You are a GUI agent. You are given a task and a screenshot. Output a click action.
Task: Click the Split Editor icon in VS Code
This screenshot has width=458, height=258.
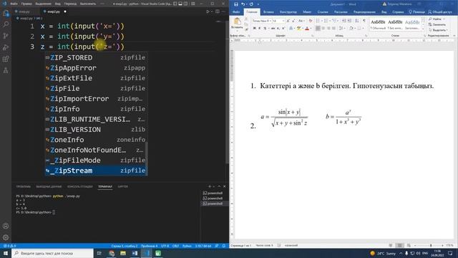218,11
